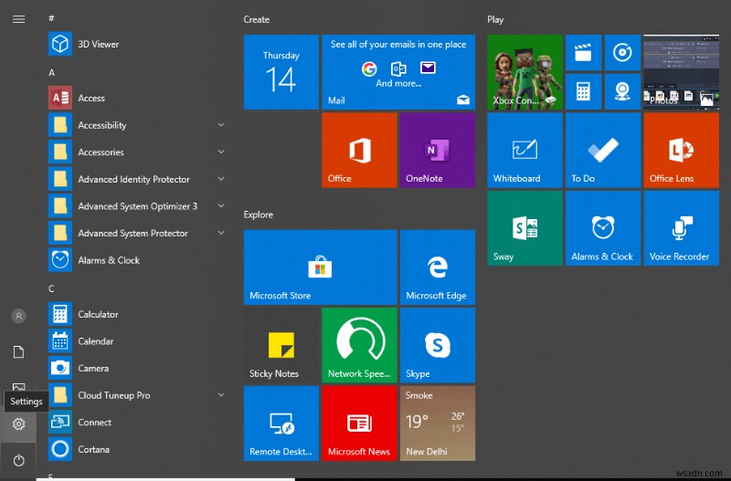Expand the Cloud Tuneup Pro folder arrow
Screen dimensions: 731x481
(221, 395)
